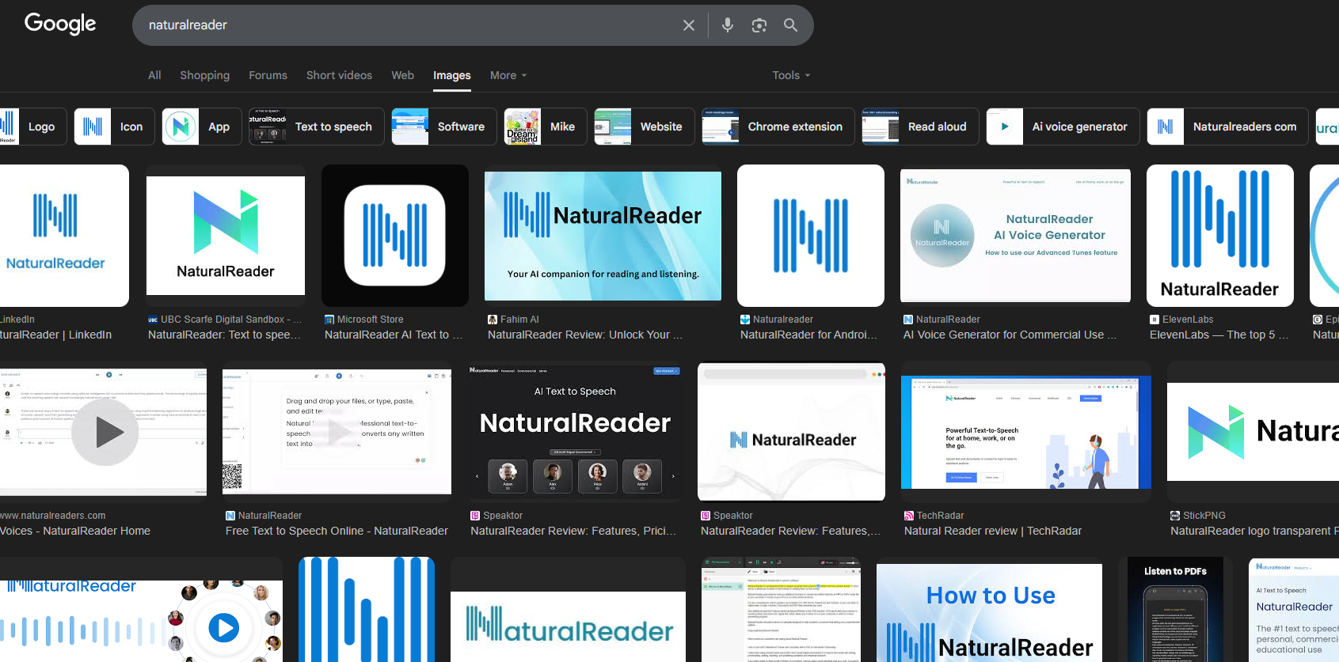Open 'ElevenLabs — The top 5' link
The image size is (1339, 662).
tap(1219, 335)
